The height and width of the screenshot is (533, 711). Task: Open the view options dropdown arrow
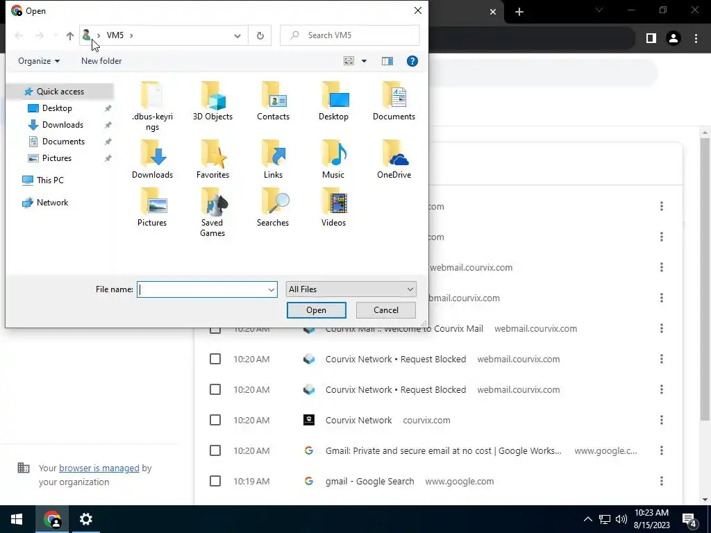point(364,61)
